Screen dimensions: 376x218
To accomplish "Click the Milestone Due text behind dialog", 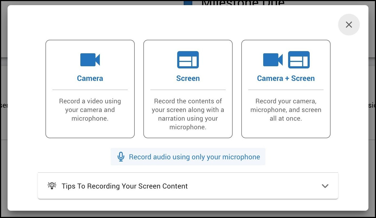I will [x=243, y=3].
